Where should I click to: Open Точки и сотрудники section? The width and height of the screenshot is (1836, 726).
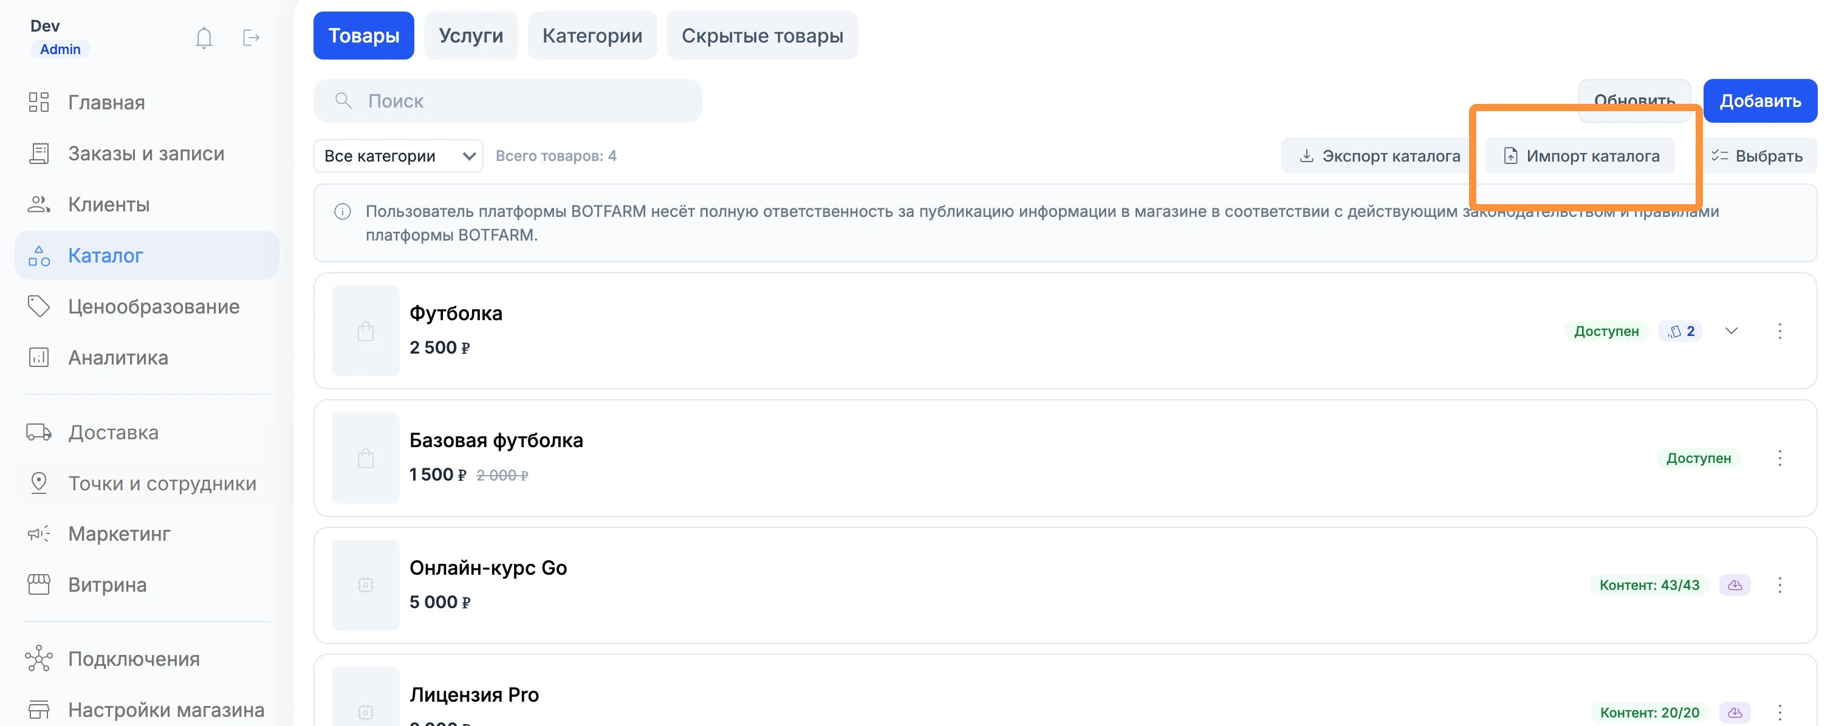146,483
